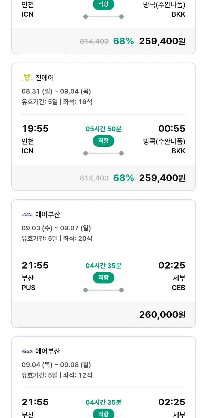Tap 직항 badge under 05시간 50분
The width and height of the screenshot is (207, 418).
click(104, 141)
